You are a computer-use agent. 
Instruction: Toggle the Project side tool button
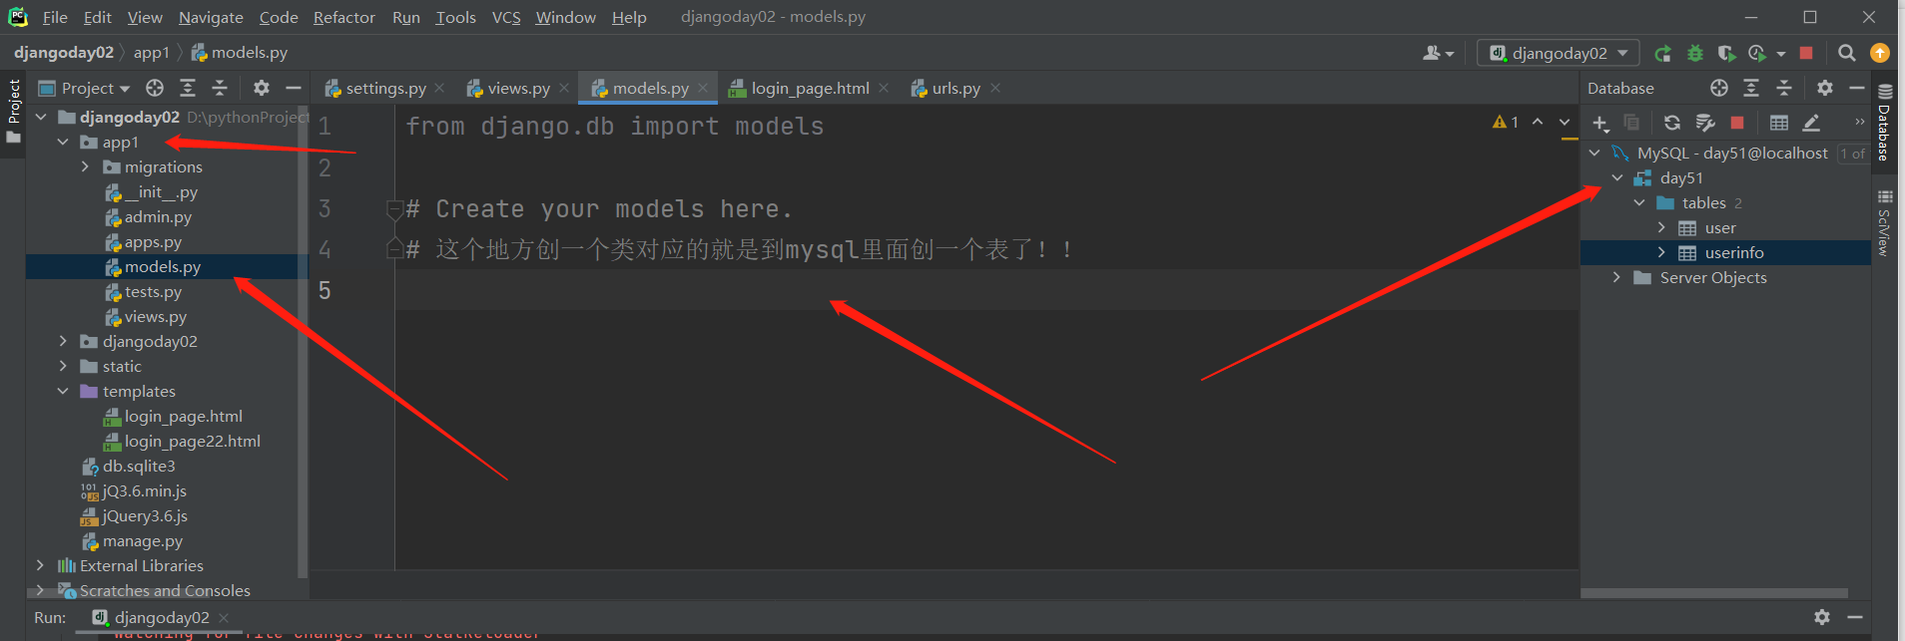[13, 111]
